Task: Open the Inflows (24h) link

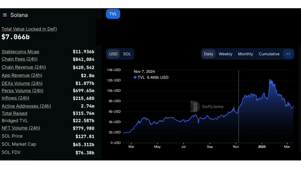Action: (x=15, y=98)
